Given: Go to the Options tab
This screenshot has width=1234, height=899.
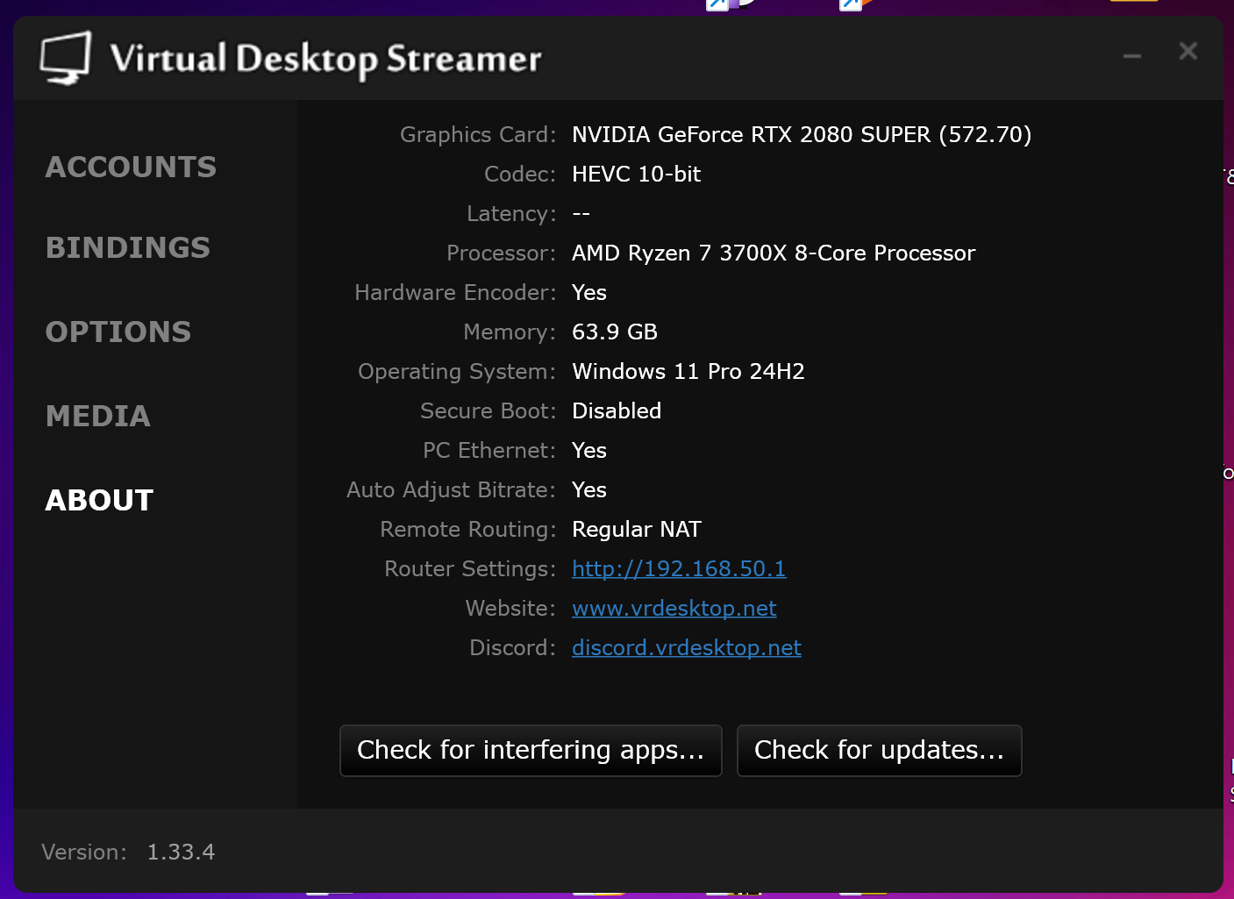Looking at the screenshot, I should 118,332.
